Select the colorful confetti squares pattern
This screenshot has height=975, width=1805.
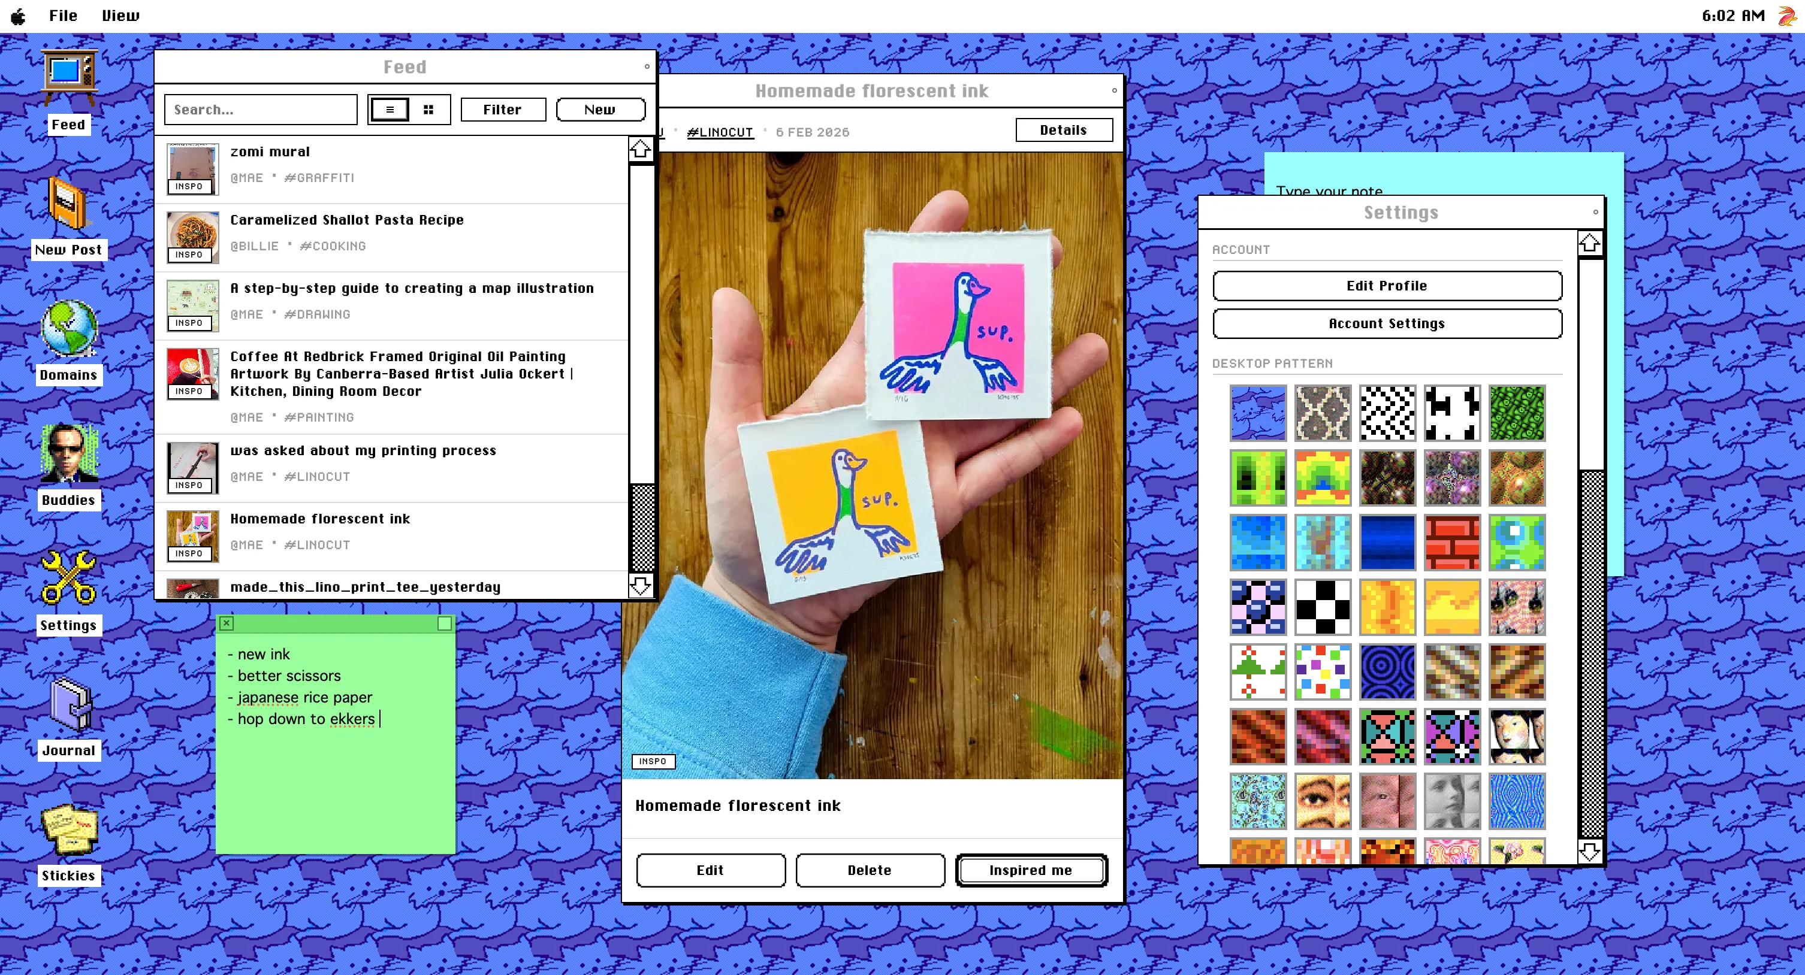pos(1322,672)
